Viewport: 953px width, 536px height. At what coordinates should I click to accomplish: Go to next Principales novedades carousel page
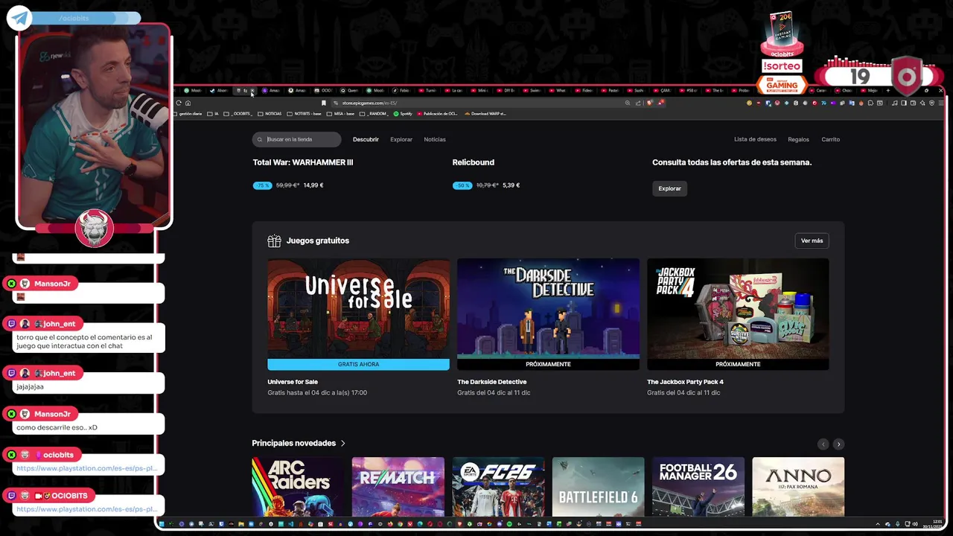pyautogui.click(x=838, y=444)
